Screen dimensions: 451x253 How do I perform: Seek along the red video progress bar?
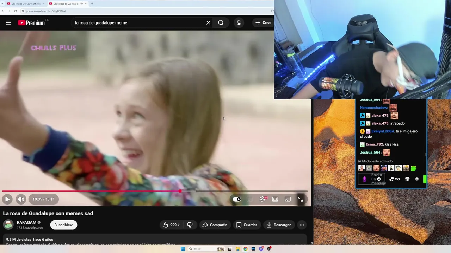click(155, 191)
